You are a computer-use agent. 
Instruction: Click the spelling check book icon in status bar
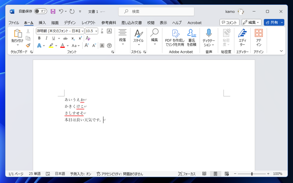48,174
